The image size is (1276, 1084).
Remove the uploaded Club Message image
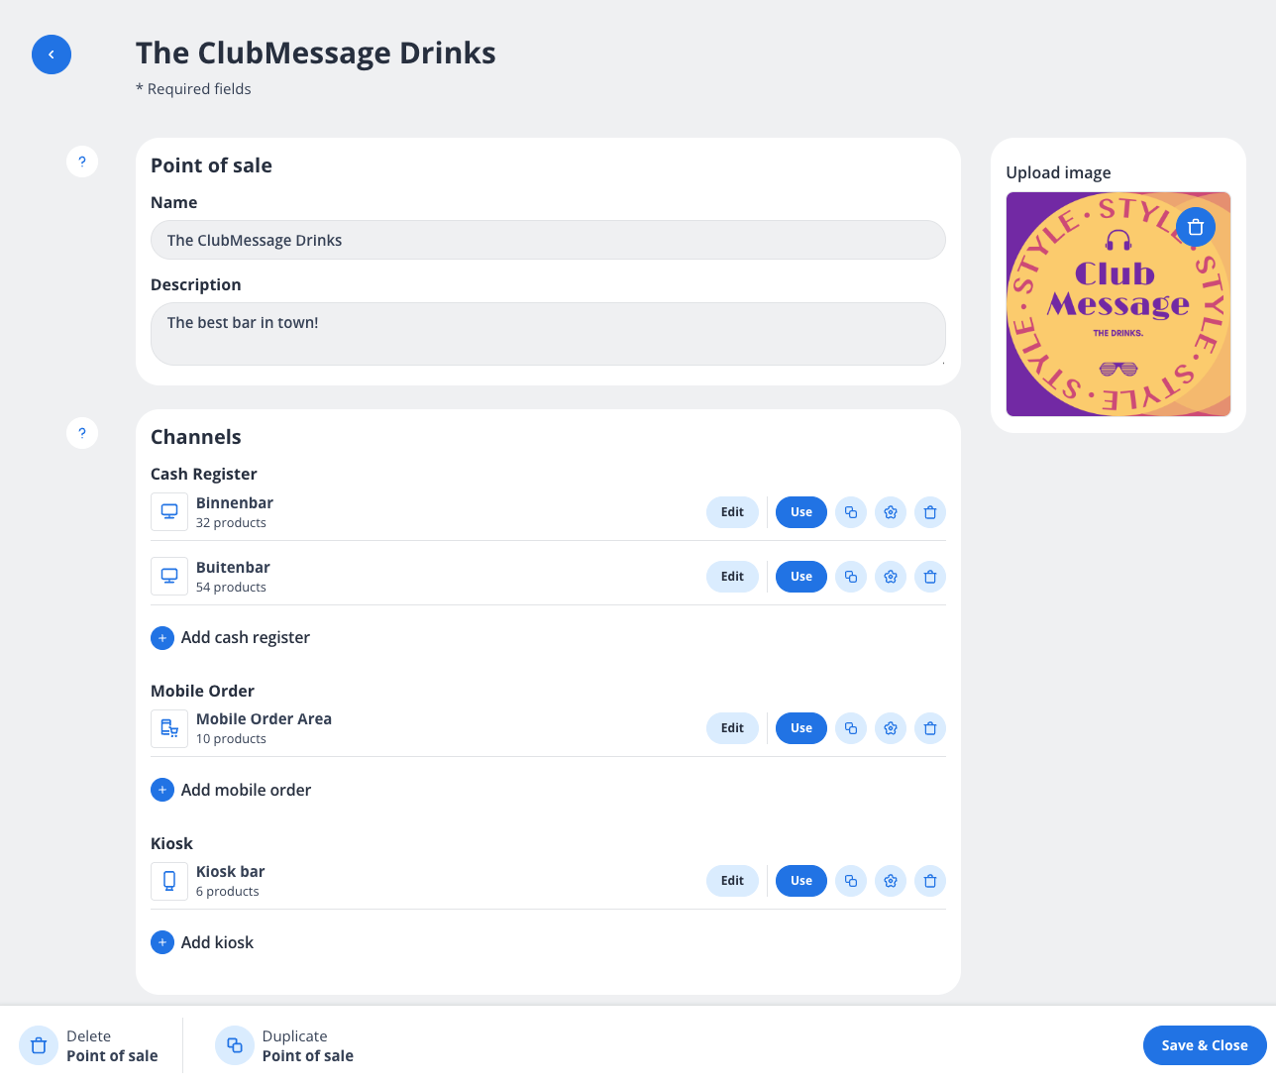pyautogui.click(x=1195, y=227)
